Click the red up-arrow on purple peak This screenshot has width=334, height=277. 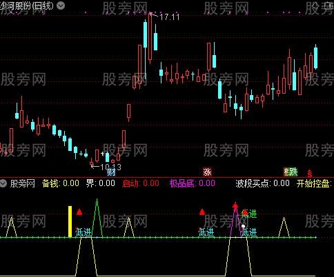[x=235, y=206]
